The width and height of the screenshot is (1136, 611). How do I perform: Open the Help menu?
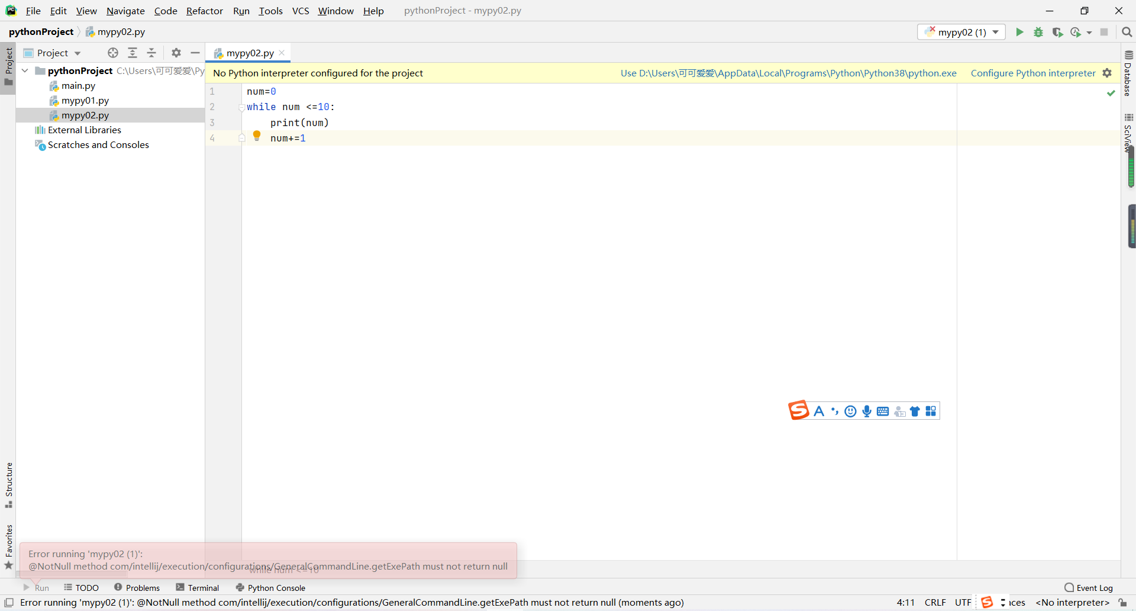coord(373,11)
